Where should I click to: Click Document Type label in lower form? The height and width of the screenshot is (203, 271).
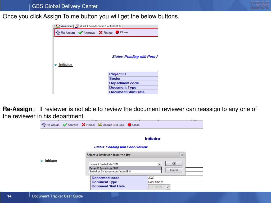(104, 182)
